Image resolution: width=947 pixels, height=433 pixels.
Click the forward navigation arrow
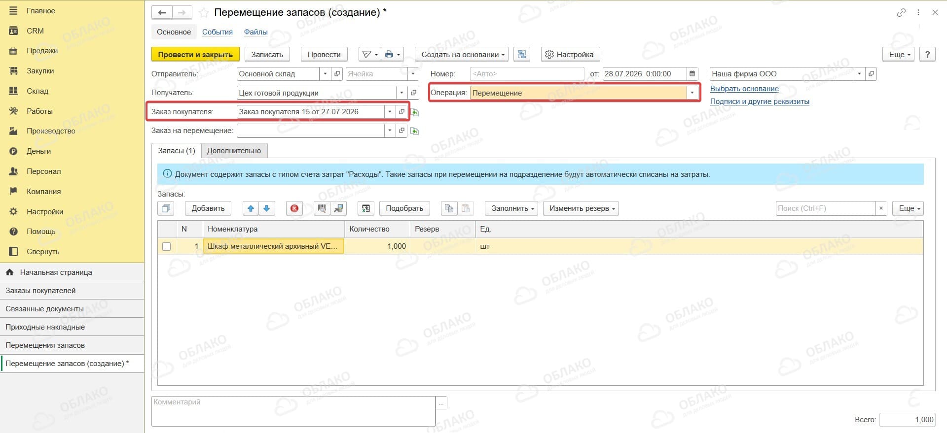tap(182, 12)
